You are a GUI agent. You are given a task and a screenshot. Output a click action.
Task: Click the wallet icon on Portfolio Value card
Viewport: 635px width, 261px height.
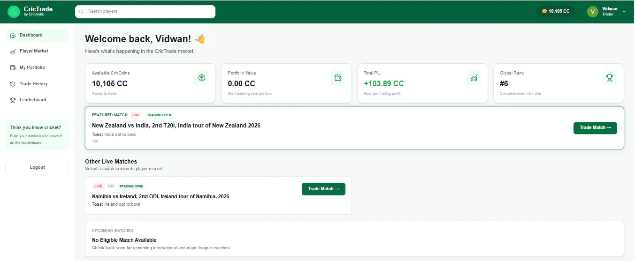[338, 78]
